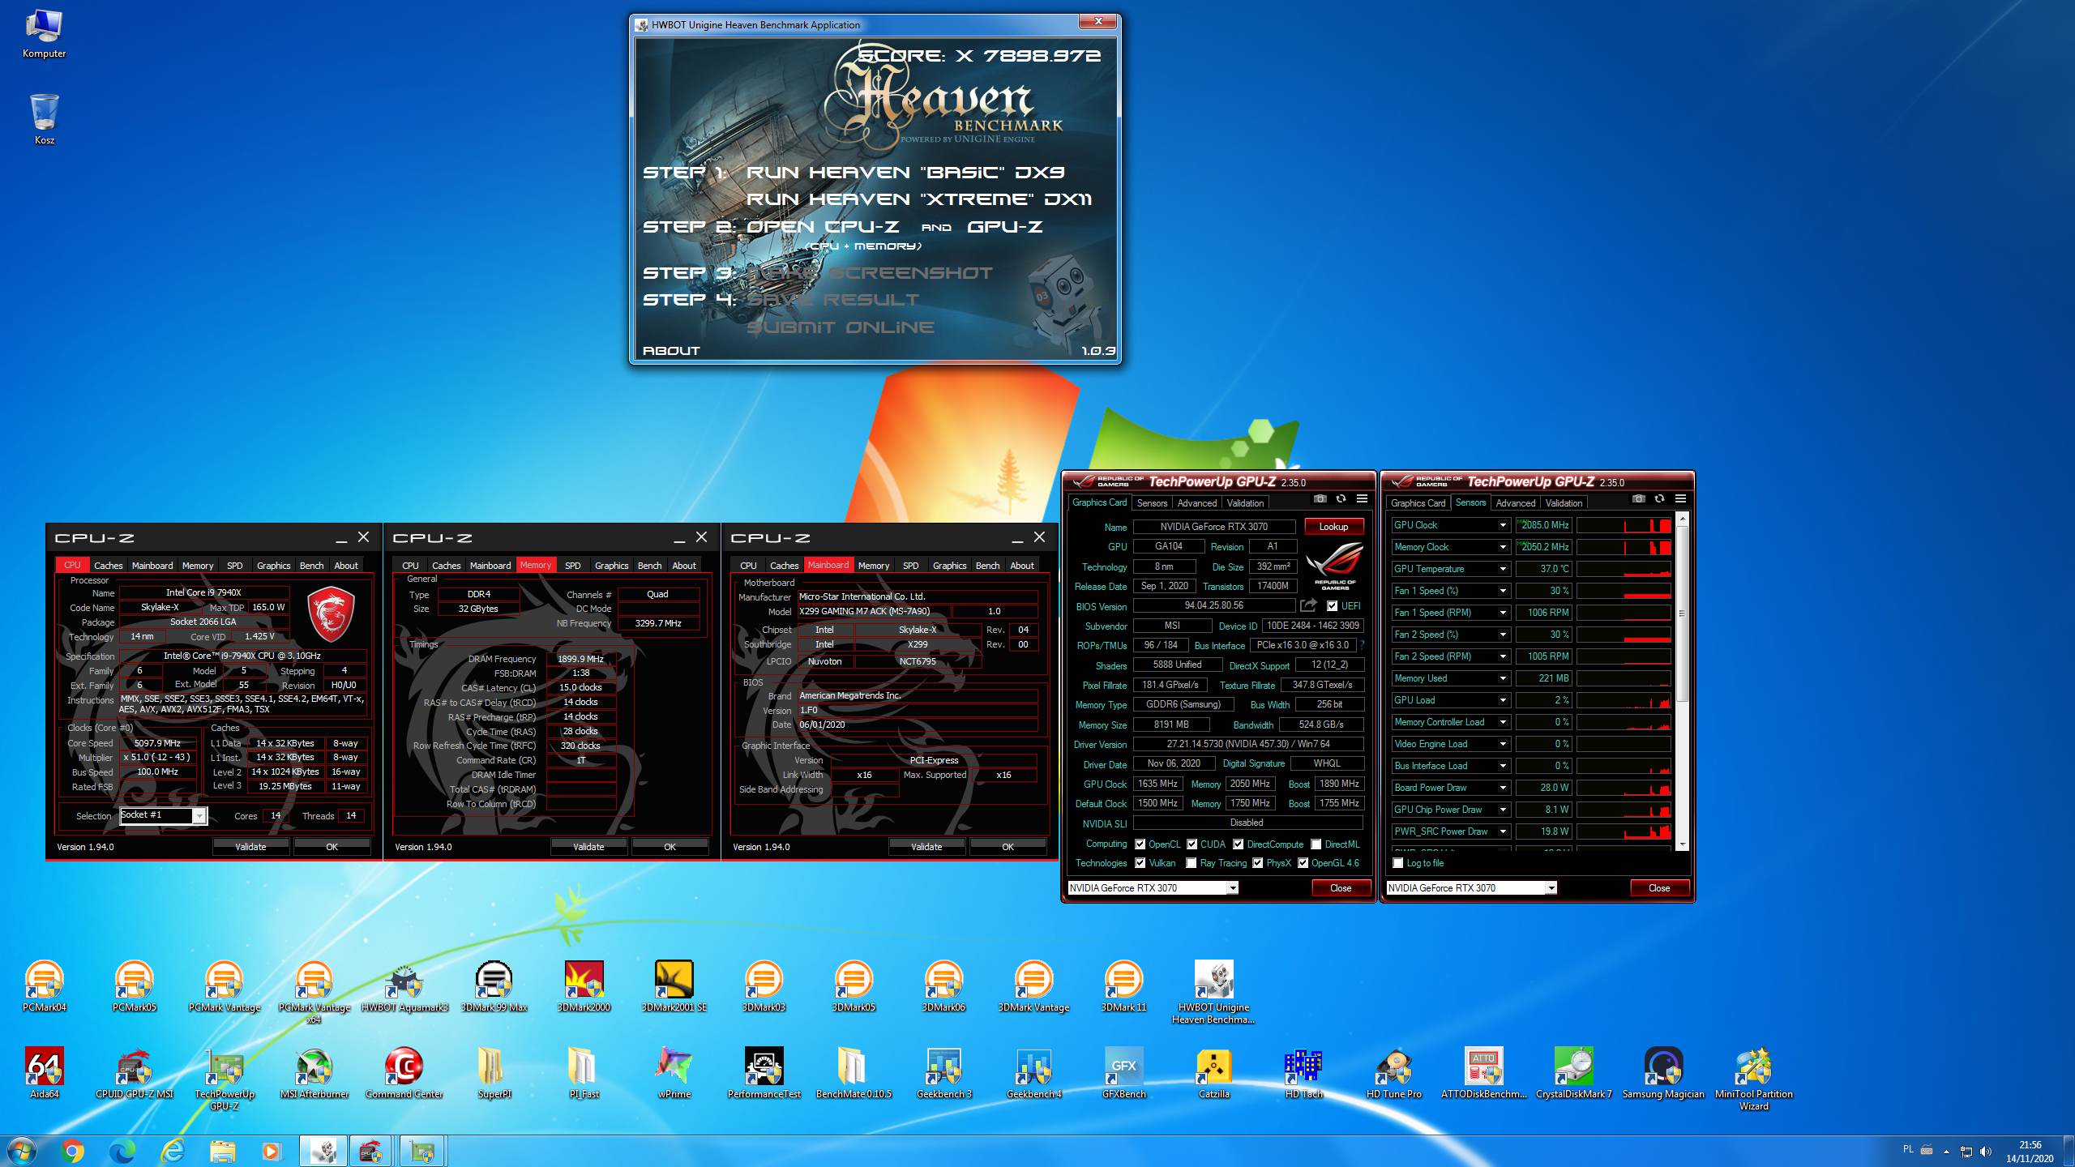Toggle the UEFI checkbox in GPU-Z
The width and height of the screenshot is (2075, 1167).
(x=1332, y=606)
